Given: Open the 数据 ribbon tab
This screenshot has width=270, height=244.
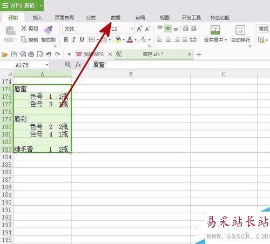Looking at the screenshot, I should tap(116, 18).
